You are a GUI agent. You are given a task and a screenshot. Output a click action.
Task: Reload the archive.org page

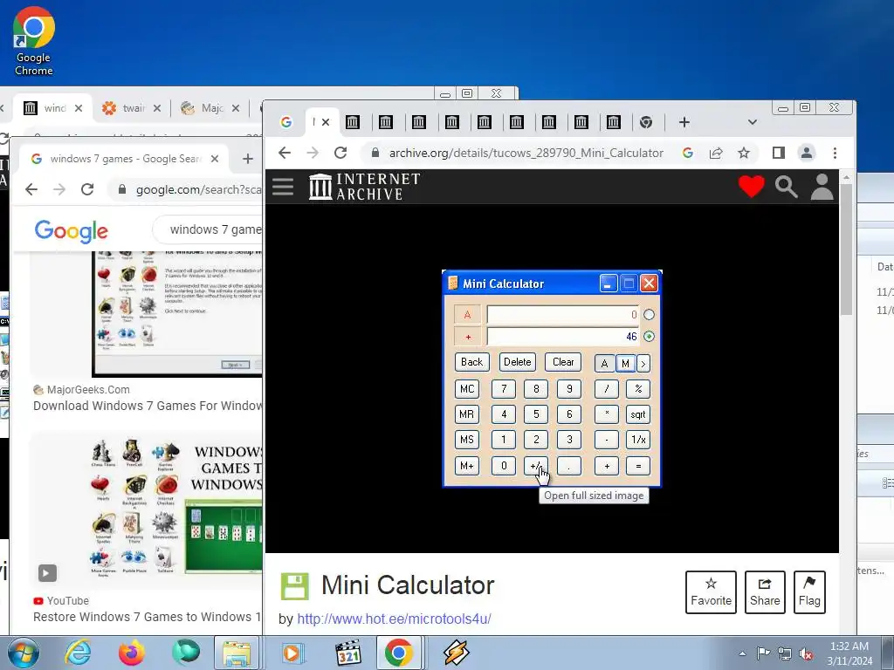coord(340,153)
